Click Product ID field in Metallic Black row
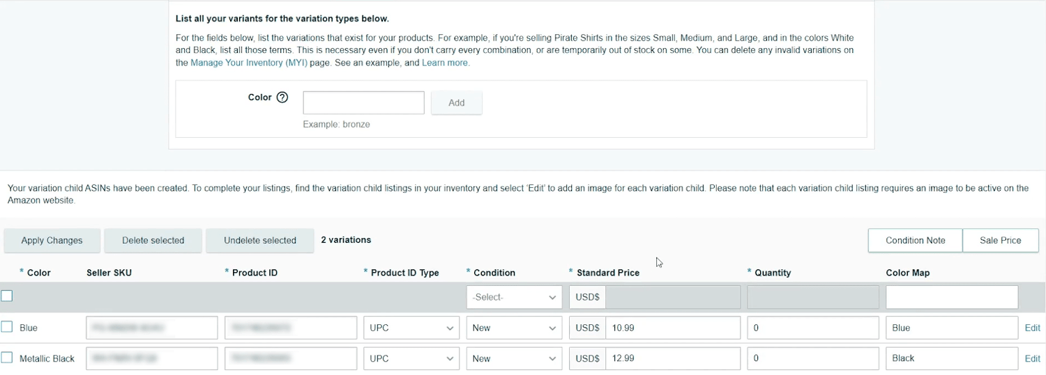 (291, 358)
